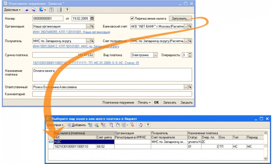Open ellipsis selector for Вид платежа
The width and height of the screenshot is (273, 164).
point(156,55)
